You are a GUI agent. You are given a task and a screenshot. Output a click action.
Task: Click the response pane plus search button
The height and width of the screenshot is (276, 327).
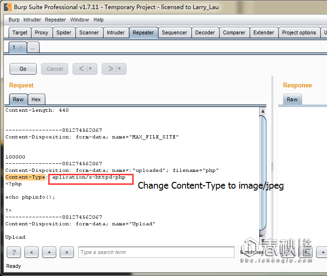[323, 252]
